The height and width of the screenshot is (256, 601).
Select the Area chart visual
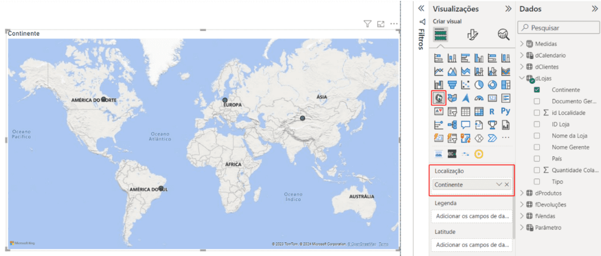[453, 71]
